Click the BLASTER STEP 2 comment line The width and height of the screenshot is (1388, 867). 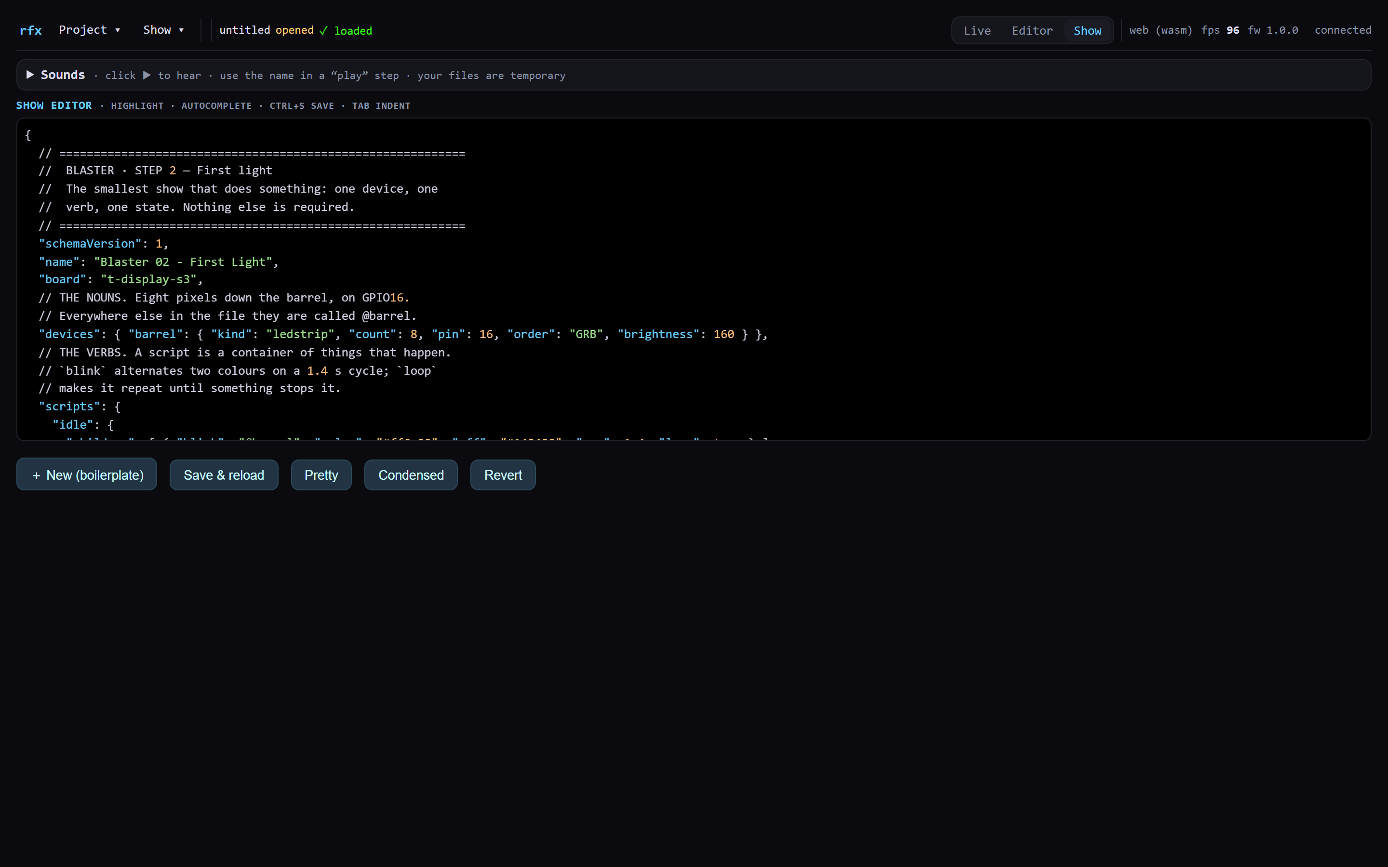(156, 171)
